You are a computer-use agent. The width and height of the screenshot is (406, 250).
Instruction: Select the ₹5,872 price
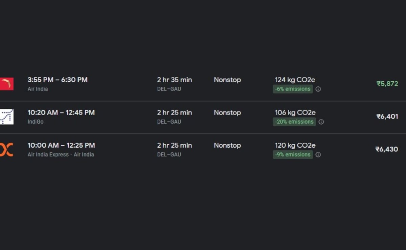tap(387, 84)
